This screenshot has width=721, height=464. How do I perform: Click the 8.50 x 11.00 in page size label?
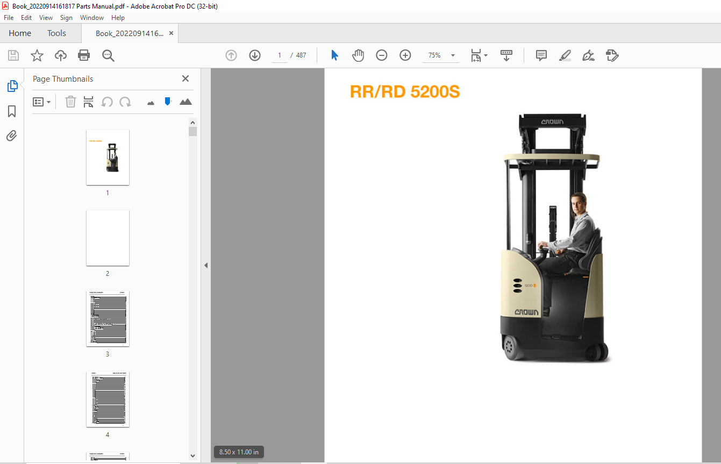pyautogui.click(x=239, y=452)
